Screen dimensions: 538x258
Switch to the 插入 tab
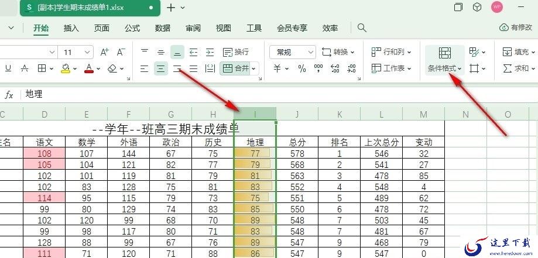[71, 28]
